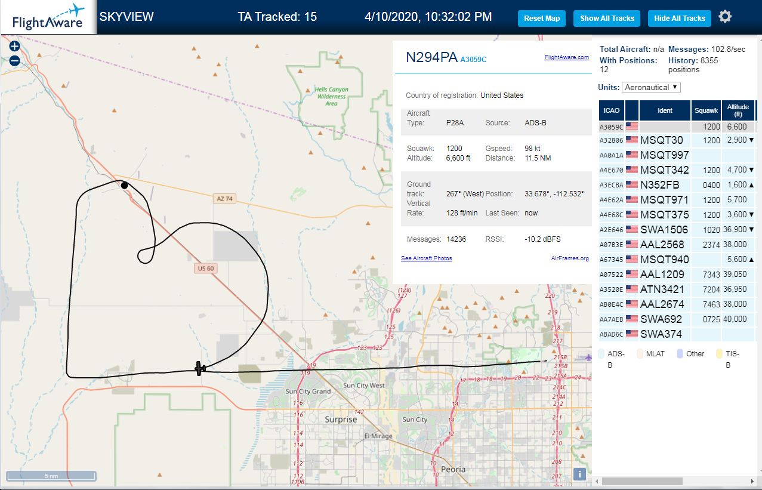
Task: Click US flag in MSQT30 row
Action: 632,140
